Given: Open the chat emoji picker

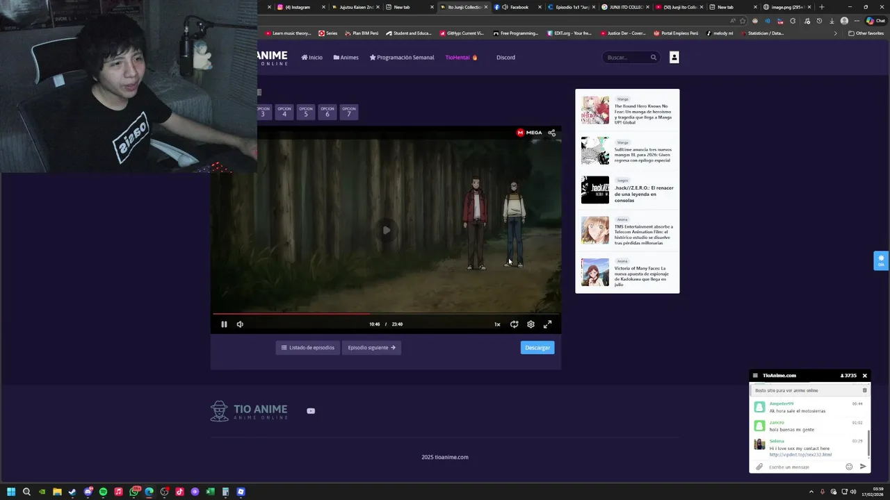Looking at the screenshot, I should coord(849,467).
